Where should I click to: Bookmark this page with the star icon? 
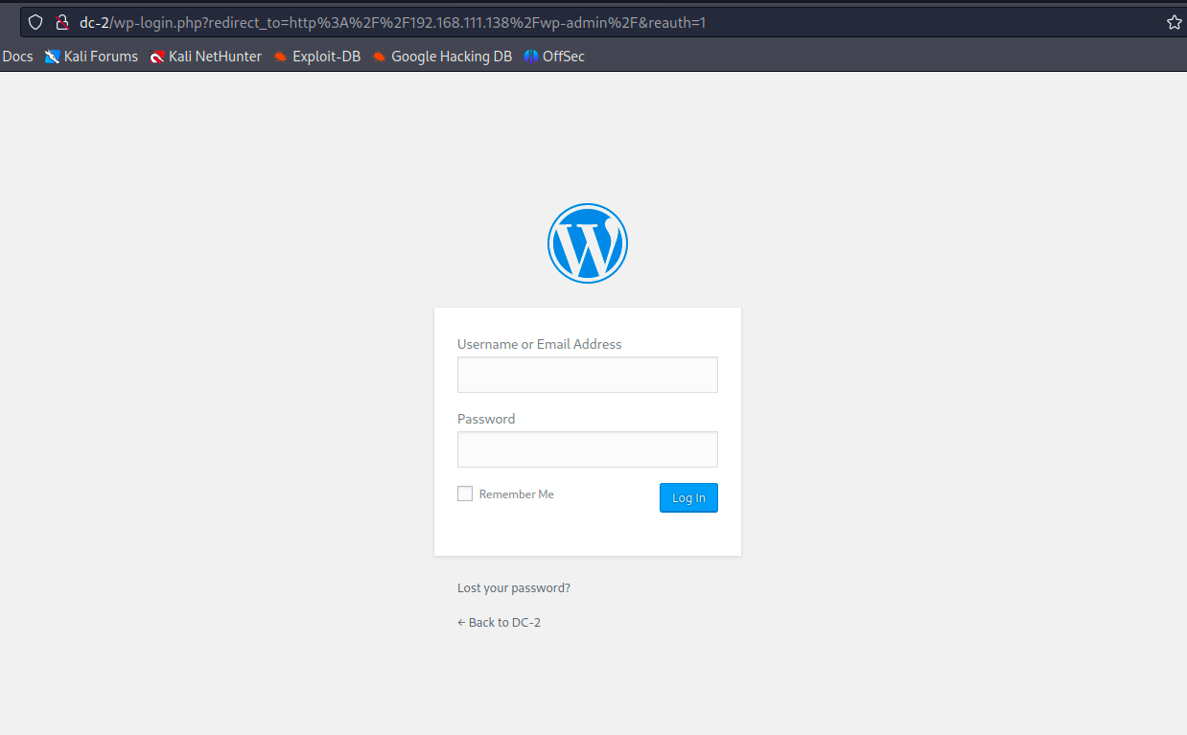1174,22
